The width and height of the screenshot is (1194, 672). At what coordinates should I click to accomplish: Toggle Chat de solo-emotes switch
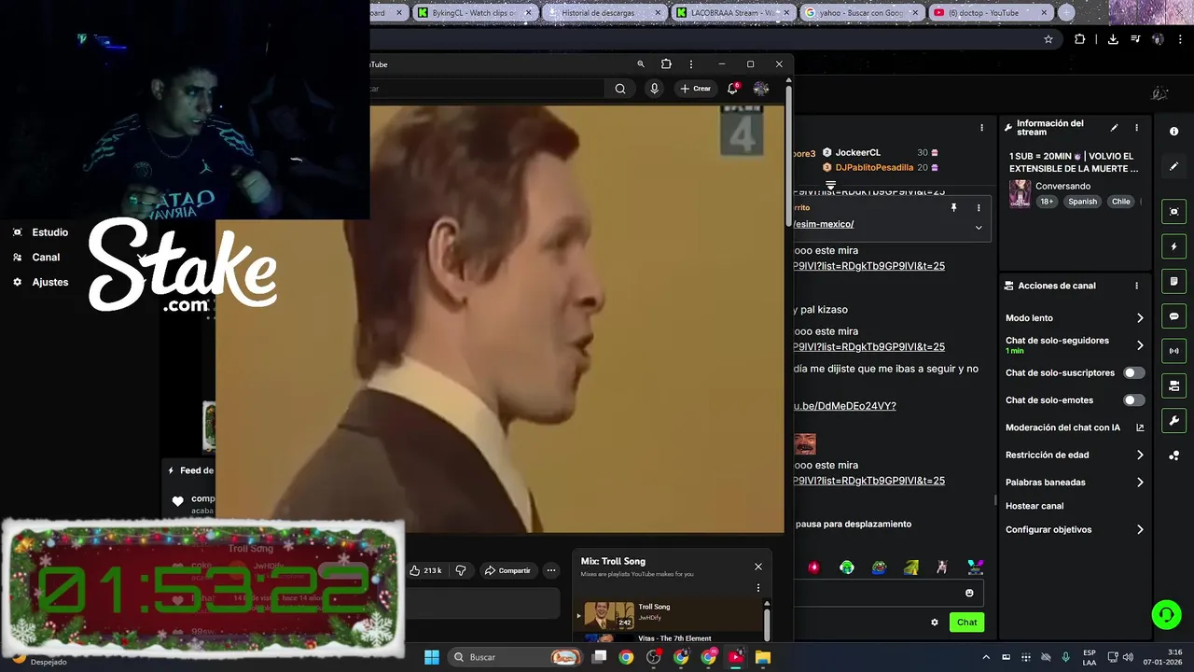pos(1133,400)
